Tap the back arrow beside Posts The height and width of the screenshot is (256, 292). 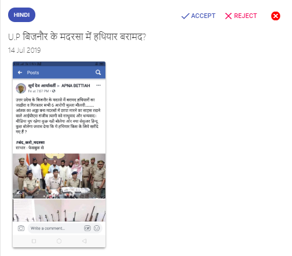[20, 73]
